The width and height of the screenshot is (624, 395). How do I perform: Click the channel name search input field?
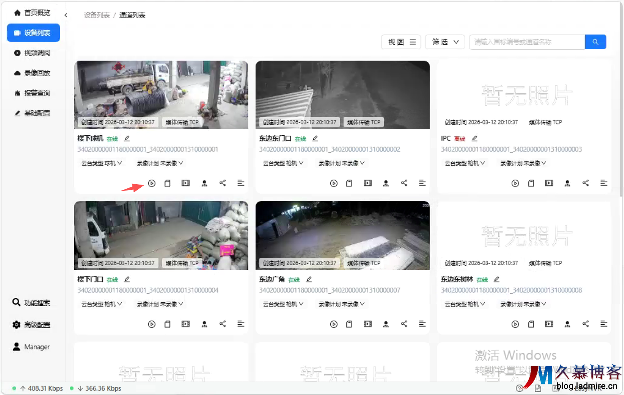pos(527,42)
